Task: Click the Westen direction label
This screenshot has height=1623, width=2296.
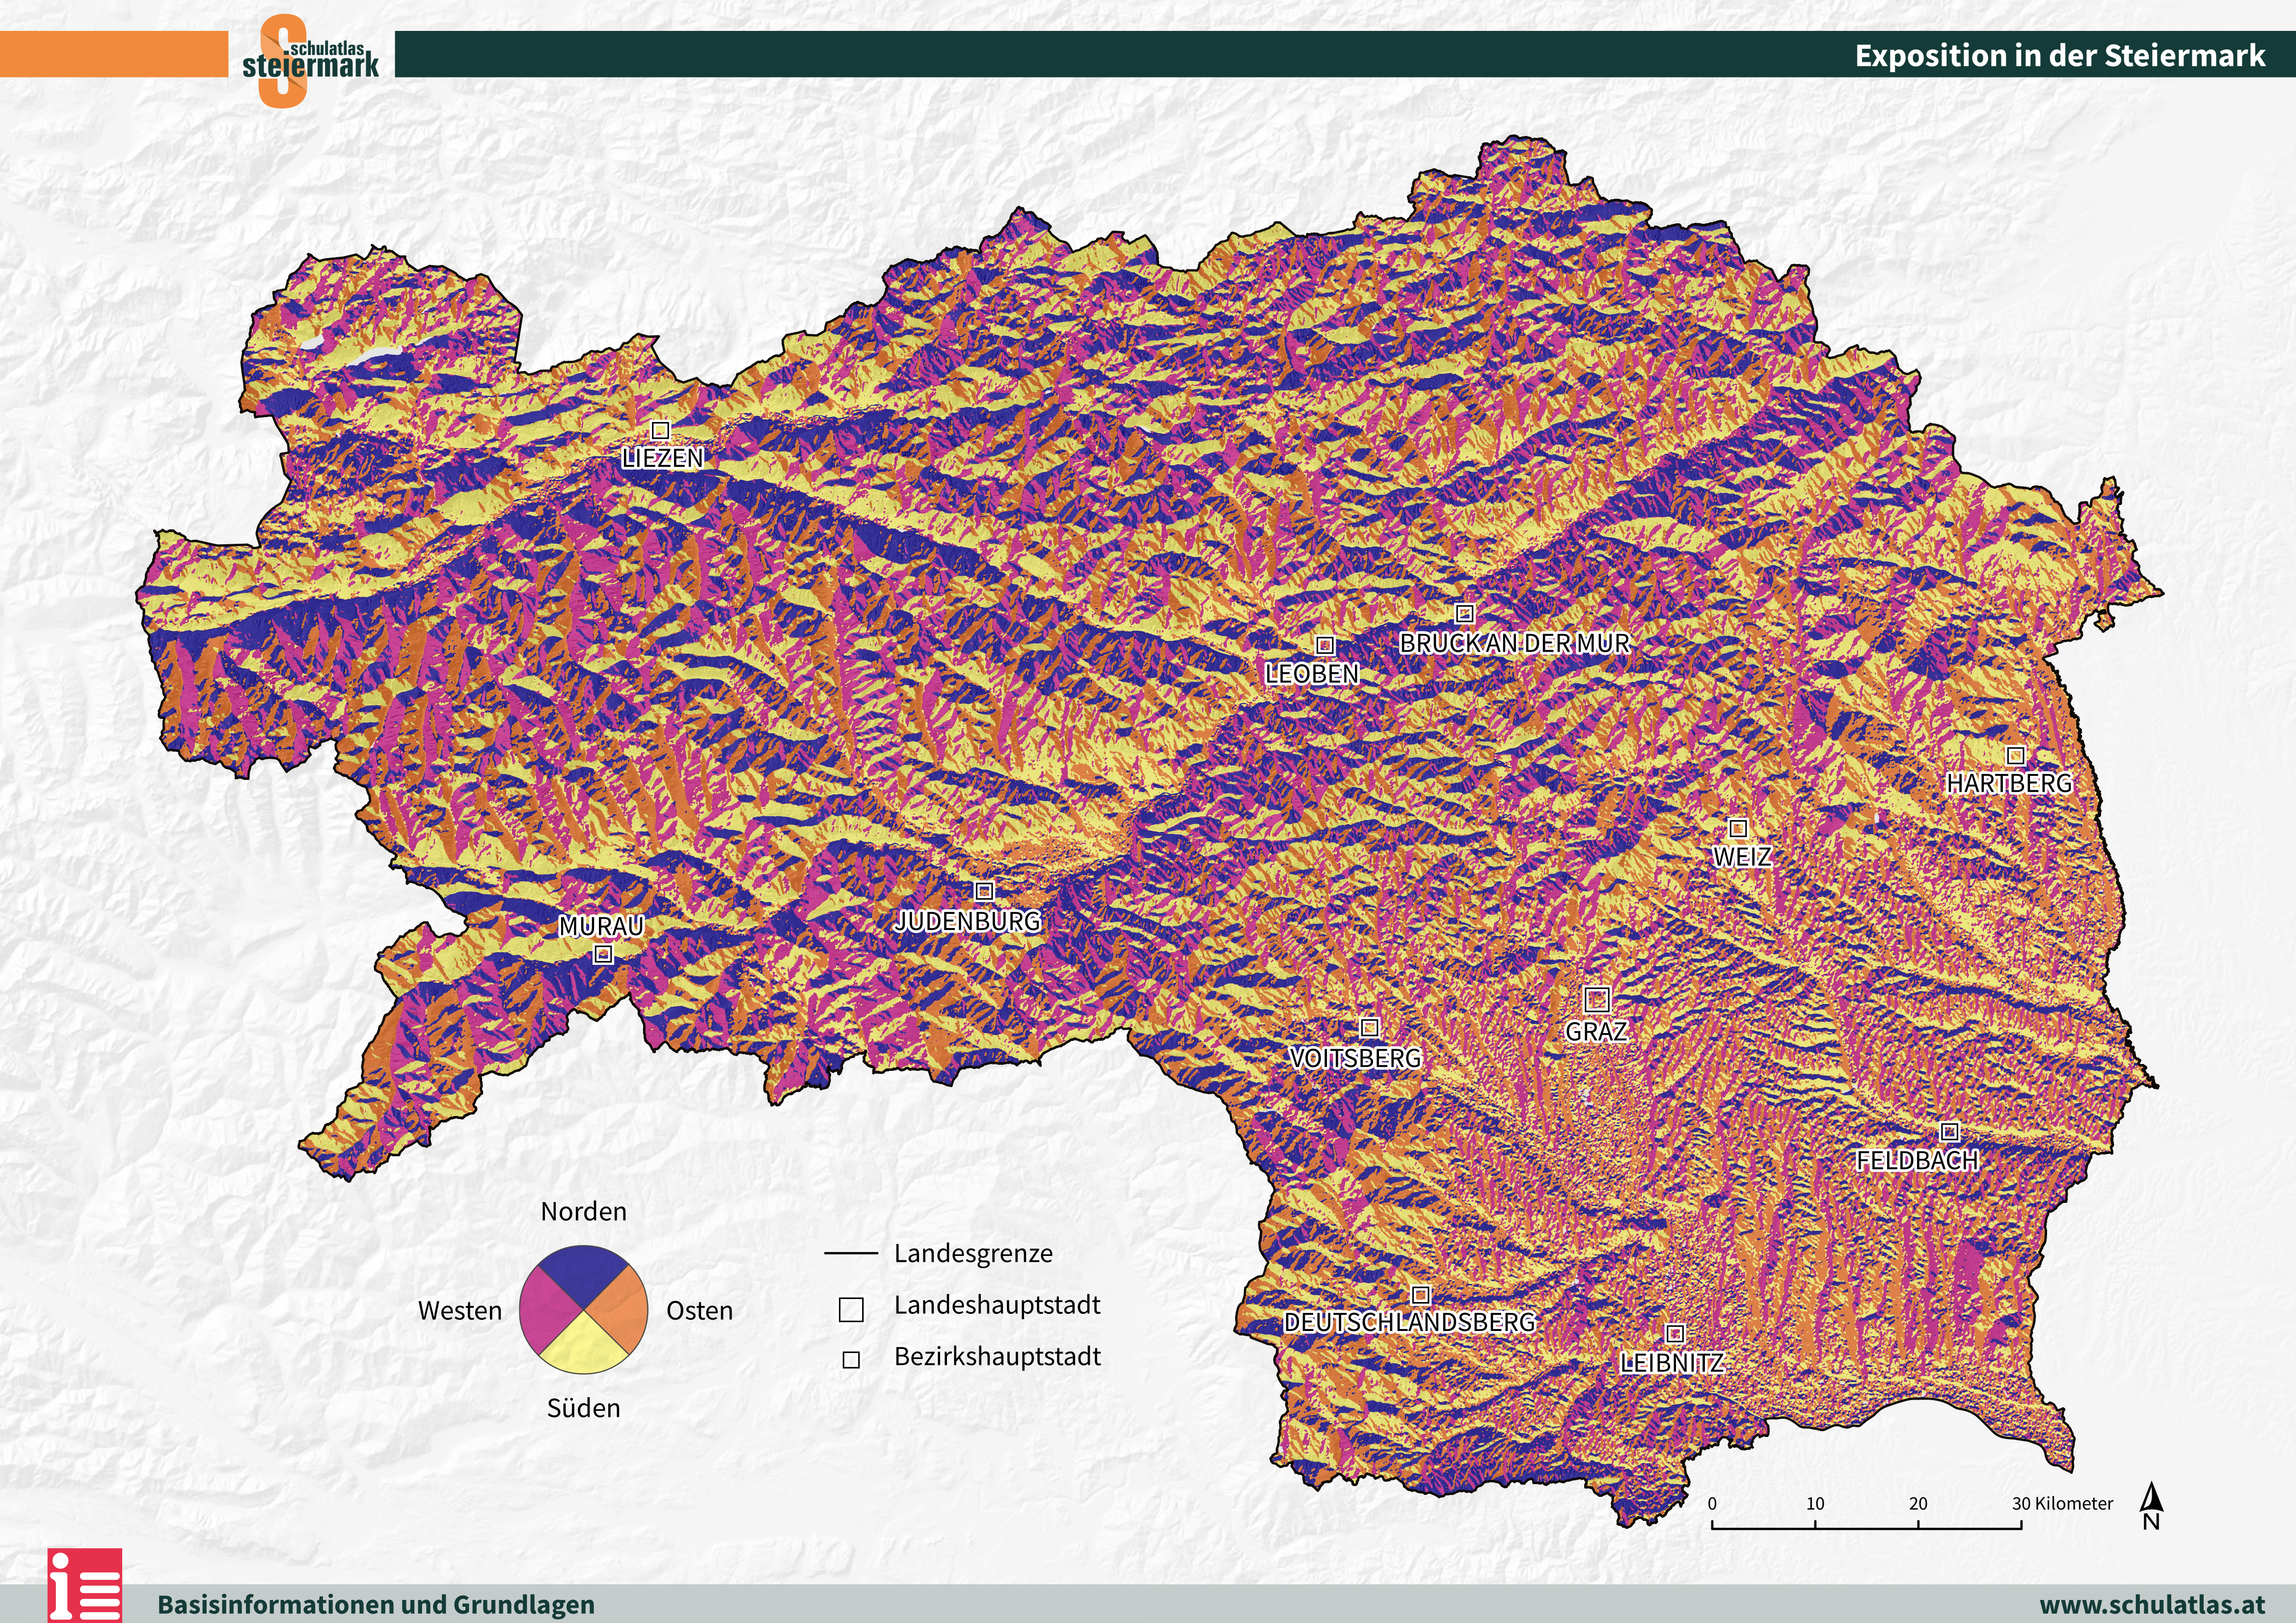Action: (x=460, y=1311)
